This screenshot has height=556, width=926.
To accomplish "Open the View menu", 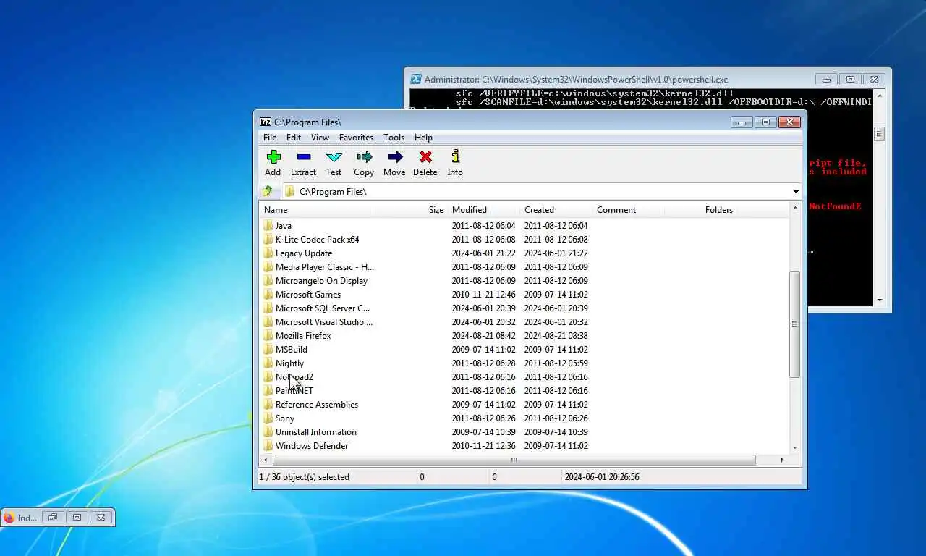I will [x=320, y=137].
